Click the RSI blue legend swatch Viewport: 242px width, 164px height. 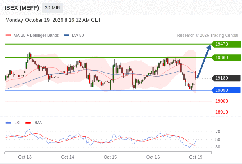(x=8, y=123)
